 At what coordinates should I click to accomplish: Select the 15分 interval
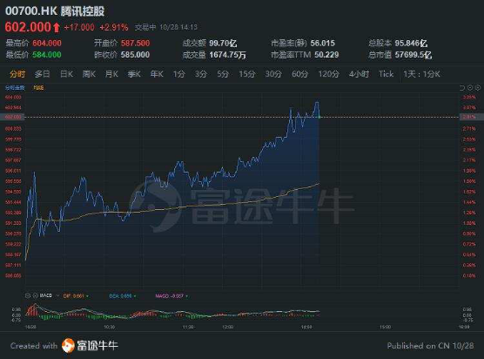point(247,74)
